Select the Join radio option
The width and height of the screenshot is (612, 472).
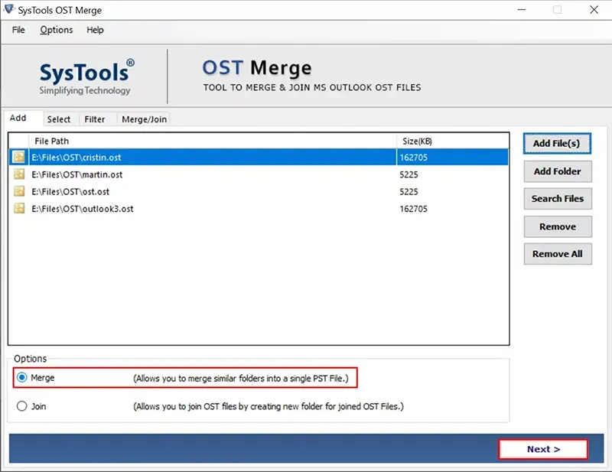[x=22, y=406]
